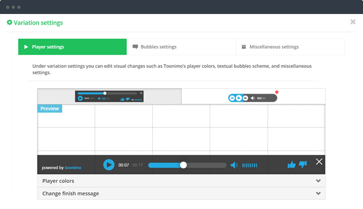
Task: Adjust the preview player volume level bars
Action: click(x=249, y=165)
